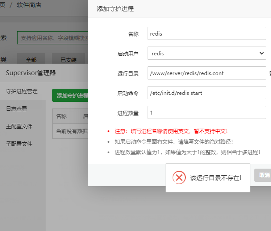Open the 日志查看 tab
Image resolution: width=271 pixels, height=231 pixels.
tap(16, 108)
